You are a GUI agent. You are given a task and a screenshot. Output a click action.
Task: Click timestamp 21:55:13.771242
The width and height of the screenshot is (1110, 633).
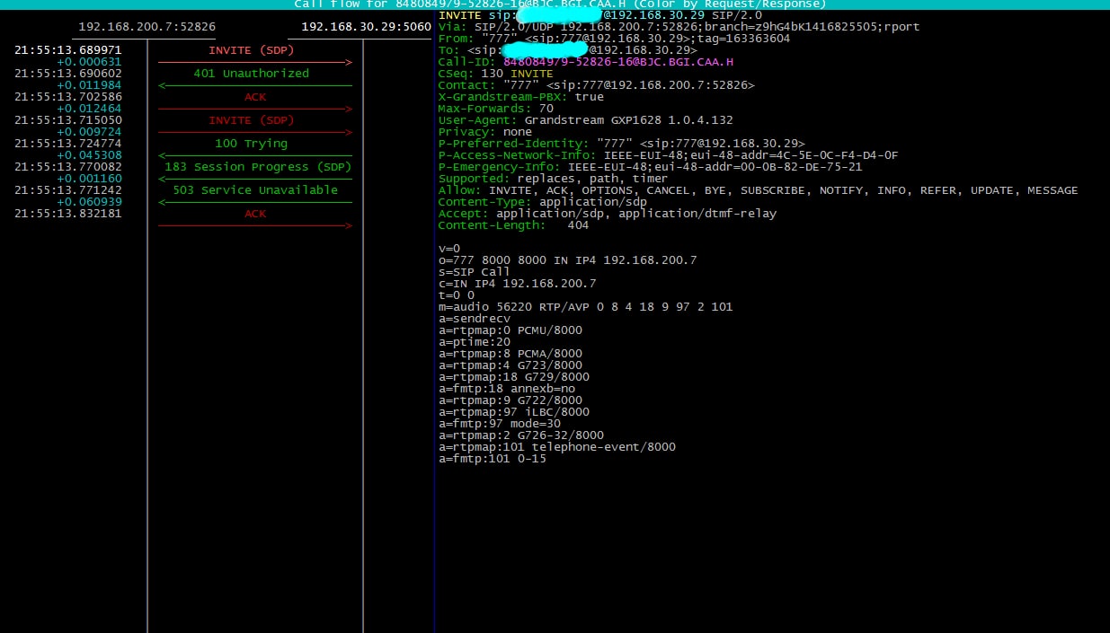(x=68, y=190)
